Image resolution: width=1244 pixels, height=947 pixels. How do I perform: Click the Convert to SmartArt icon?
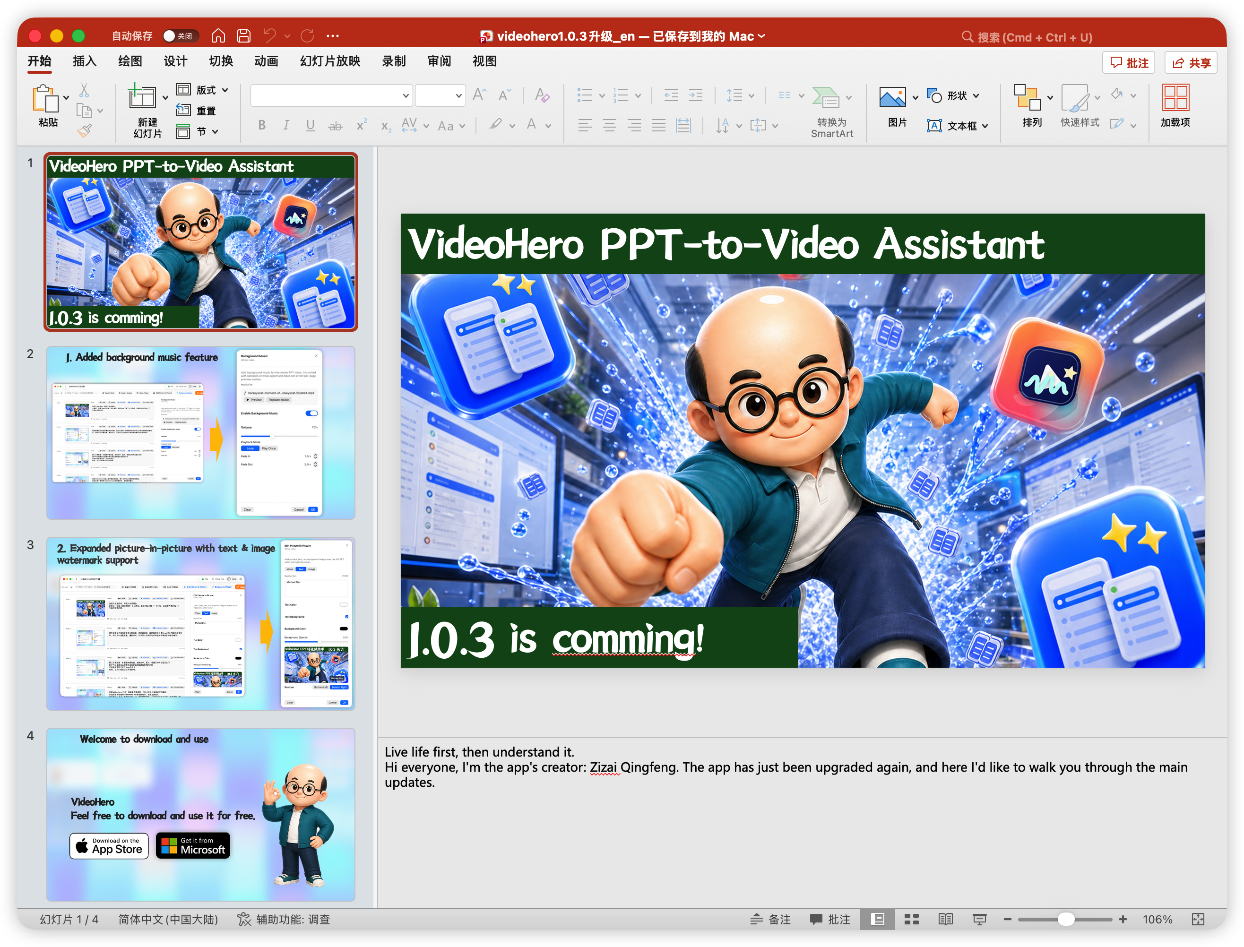pyautogui.click(x=826, y=97)
